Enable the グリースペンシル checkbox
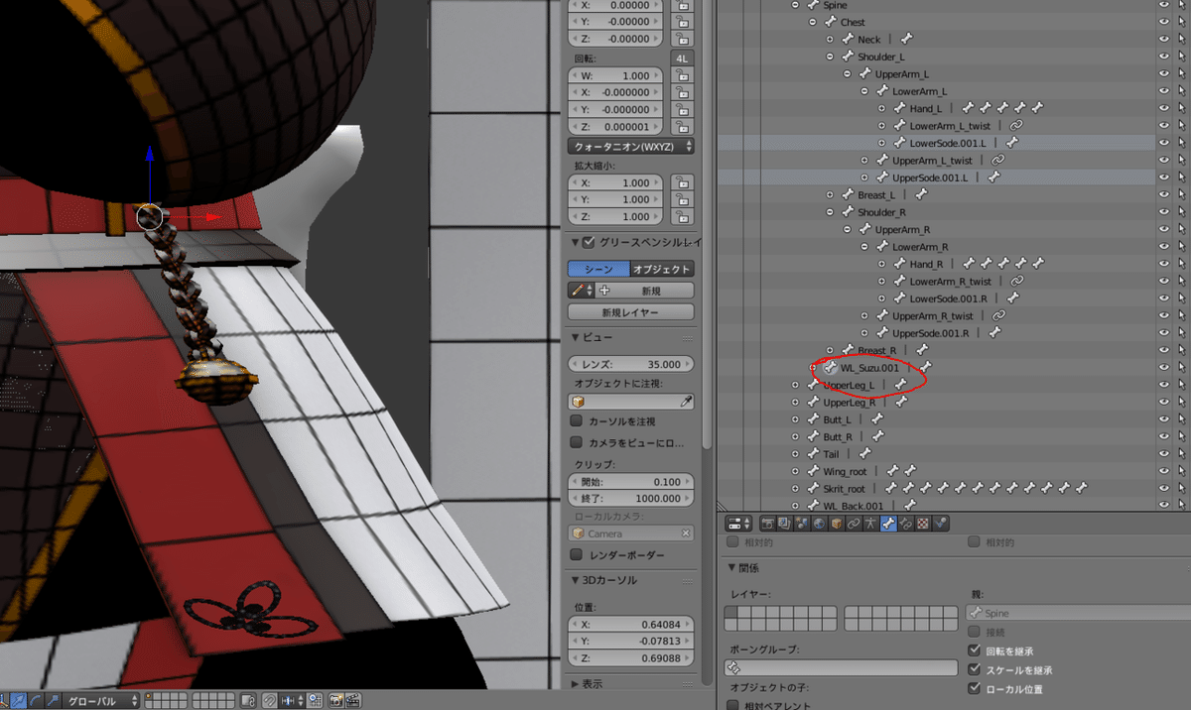1191x710 pixels. coord(590,242)
